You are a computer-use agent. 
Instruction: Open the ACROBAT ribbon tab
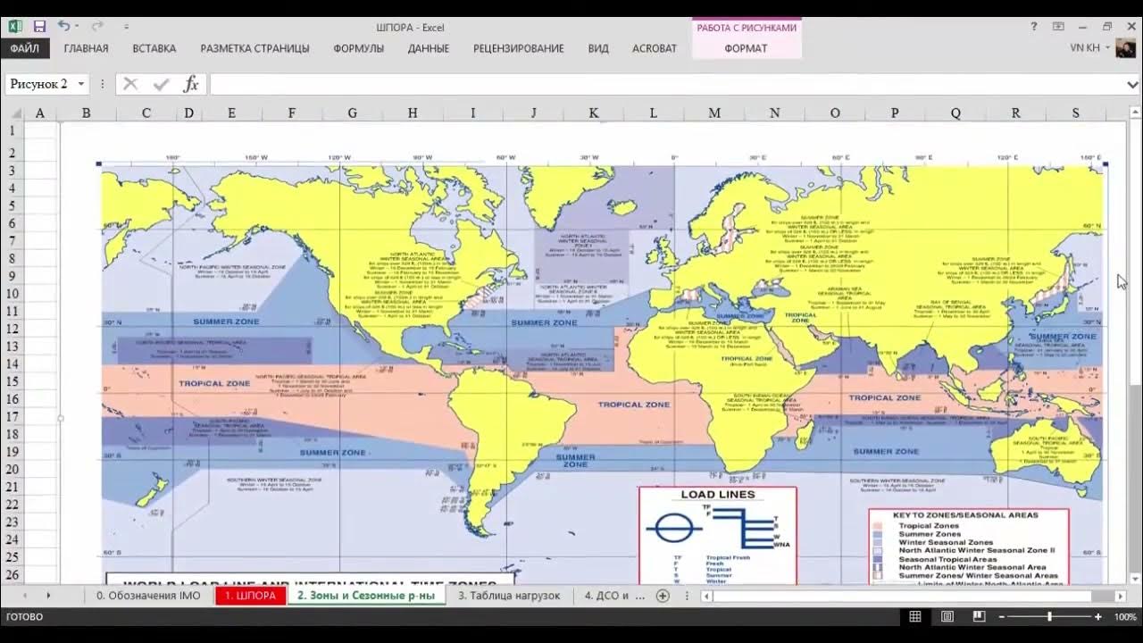point(655,48)
